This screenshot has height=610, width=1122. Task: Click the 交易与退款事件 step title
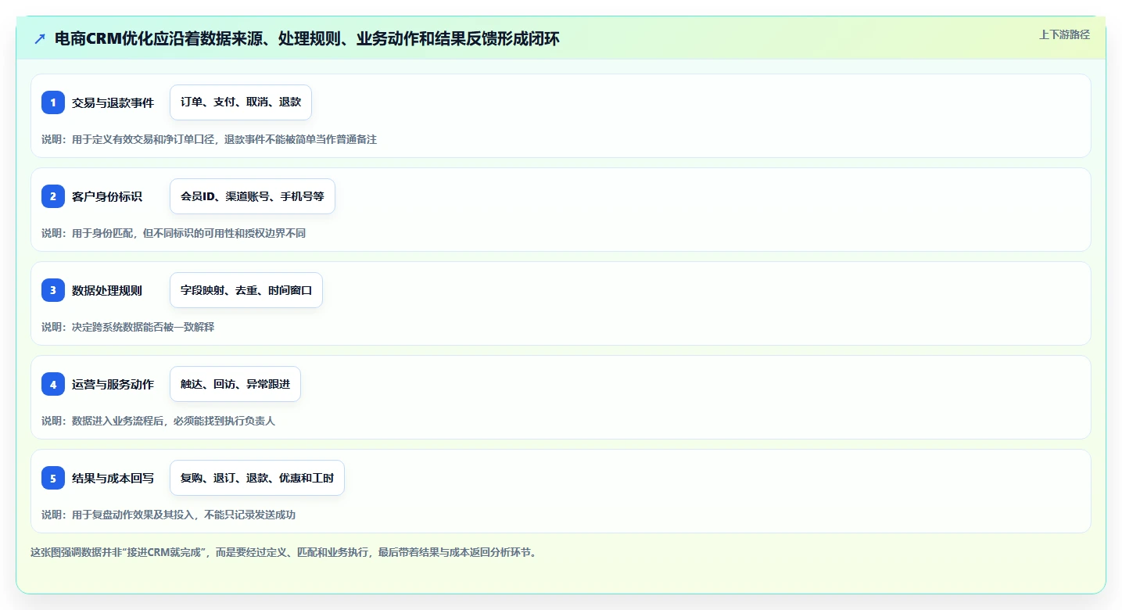pyautogui.click(x=113, y=102)
